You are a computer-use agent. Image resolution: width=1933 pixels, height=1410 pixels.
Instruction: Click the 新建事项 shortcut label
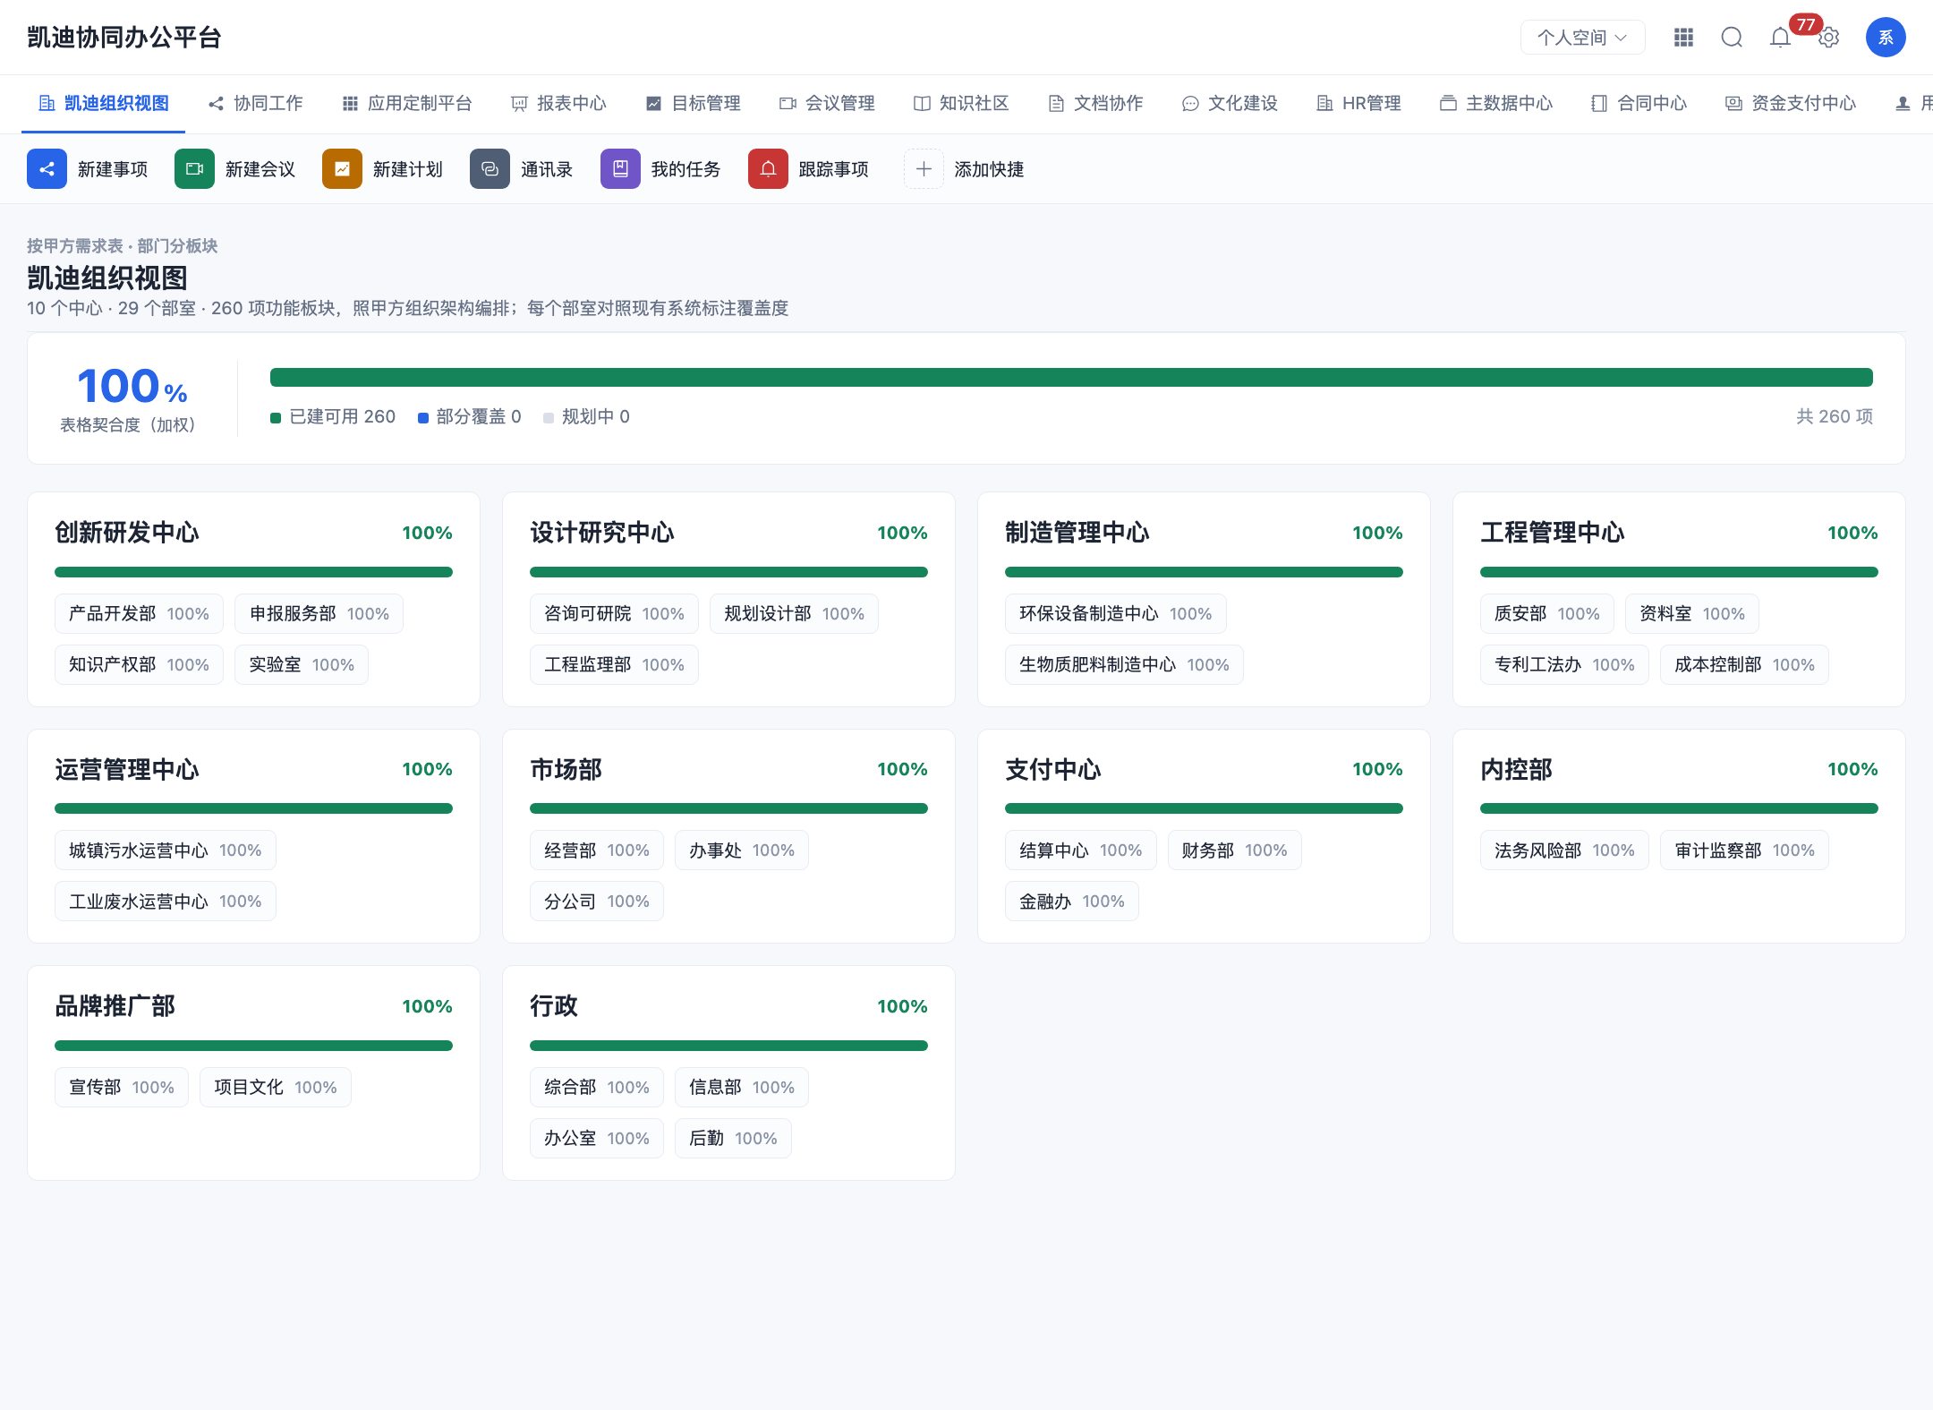tap(113, 169)
